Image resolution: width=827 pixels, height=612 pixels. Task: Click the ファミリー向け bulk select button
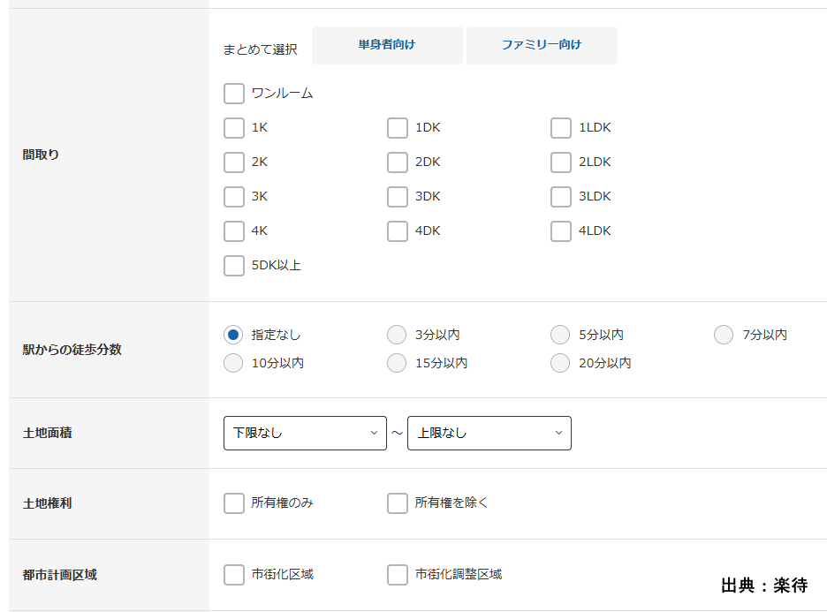[x=542, y=45]
